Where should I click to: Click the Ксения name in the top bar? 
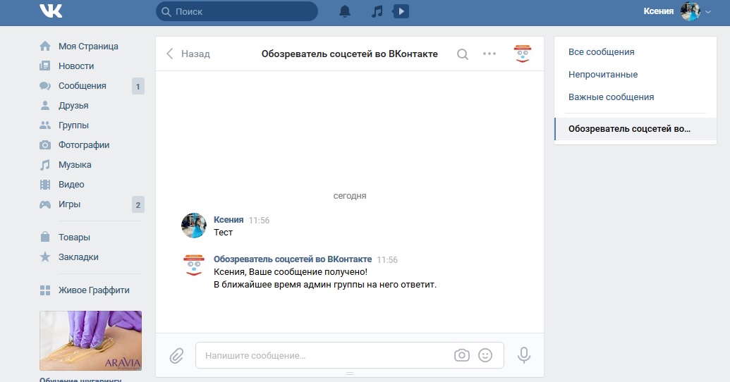tap(658, 11)
